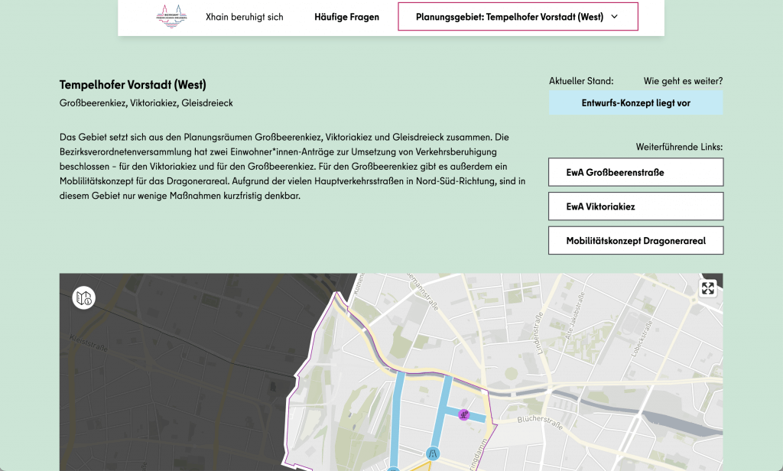This screenshot has width=783, height=471.
Task: Open the Mobilitätskonzept Dragonerareal link
Action: click(x=635, y=241)
